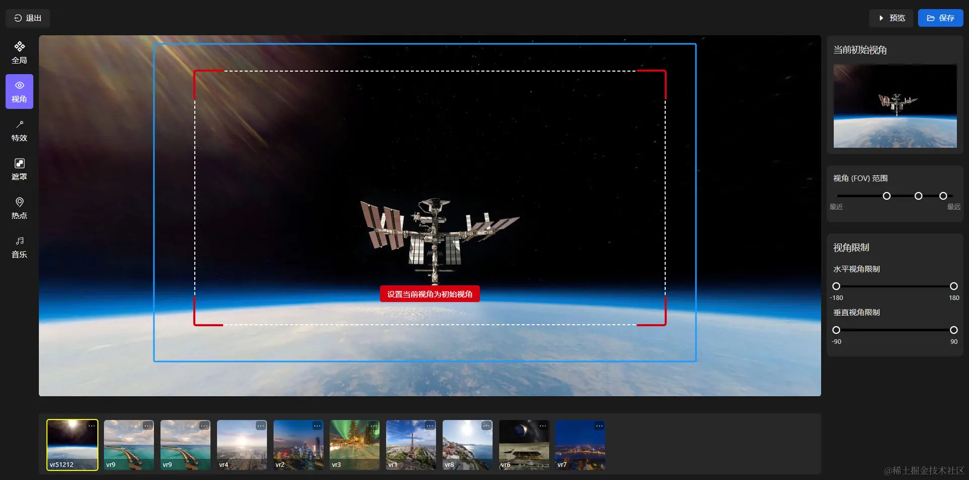Open the 遮罩 mask panel
This screenshot has height=480, width=969.
click(19, 169)
